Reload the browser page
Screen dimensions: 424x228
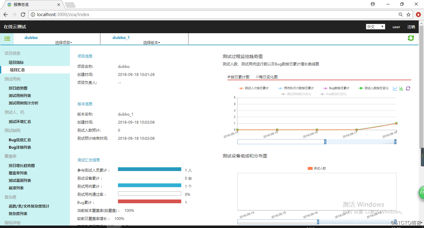23,15
